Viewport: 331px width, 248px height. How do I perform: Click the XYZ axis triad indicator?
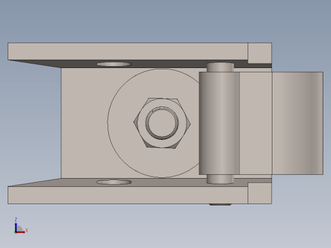(21, 226)
